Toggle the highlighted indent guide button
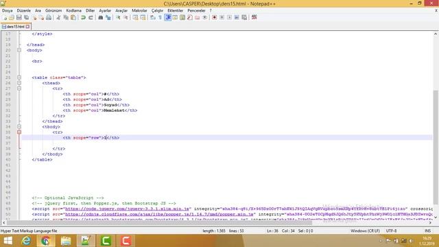The width and height of the screenshot is (439, 247). coord(167,17)
